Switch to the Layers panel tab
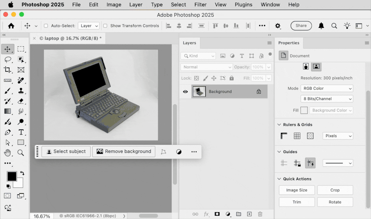 coord(189,43)
